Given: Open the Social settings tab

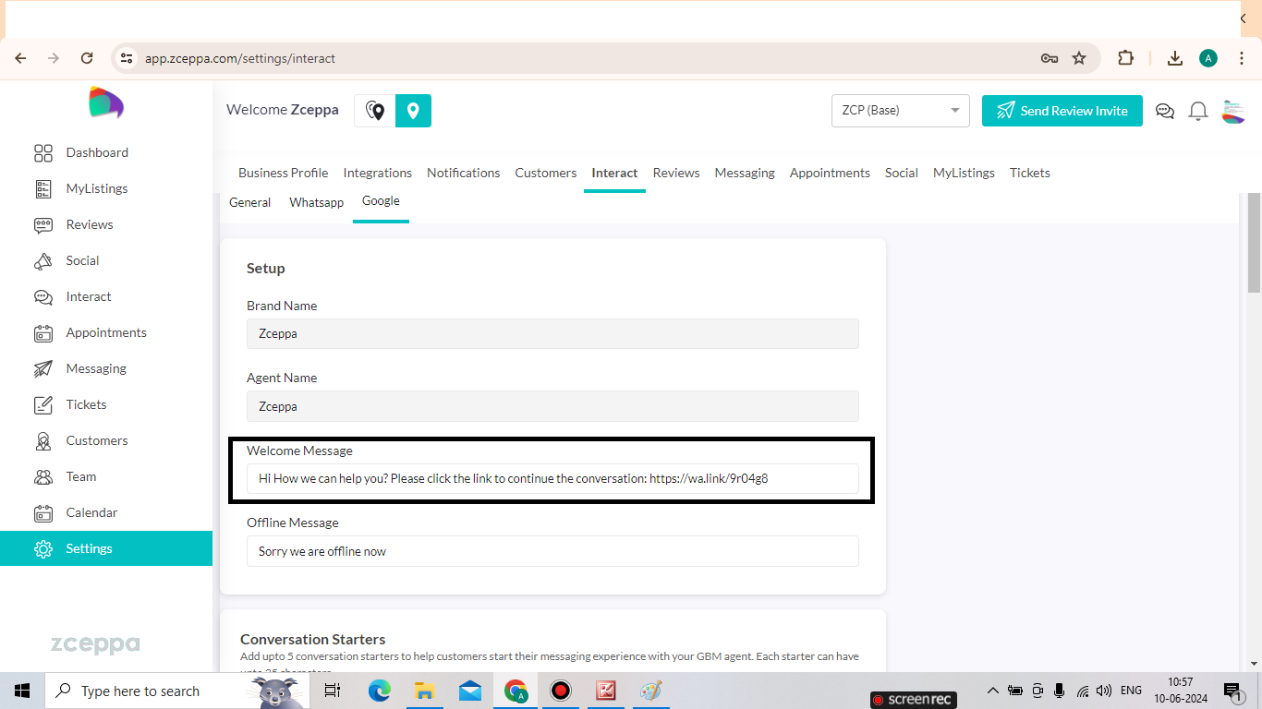Looking at the screenshot, I should [x=902, y=173].
